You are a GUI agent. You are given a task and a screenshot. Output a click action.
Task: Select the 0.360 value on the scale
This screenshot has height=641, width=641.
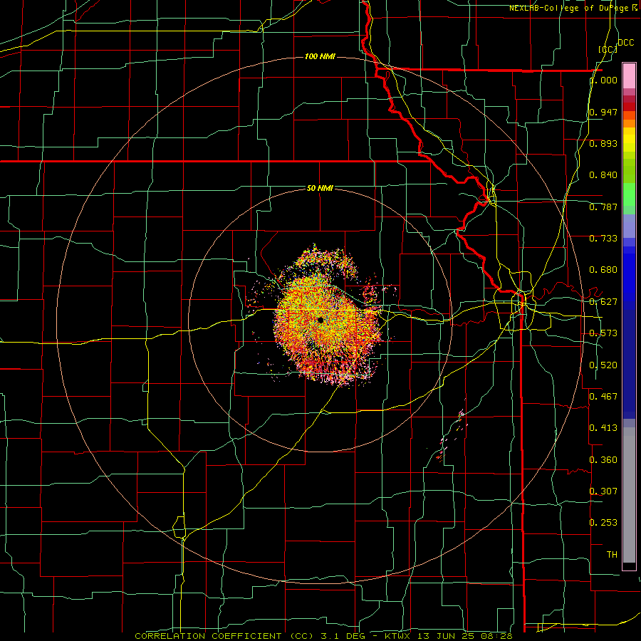coord(603,460)
